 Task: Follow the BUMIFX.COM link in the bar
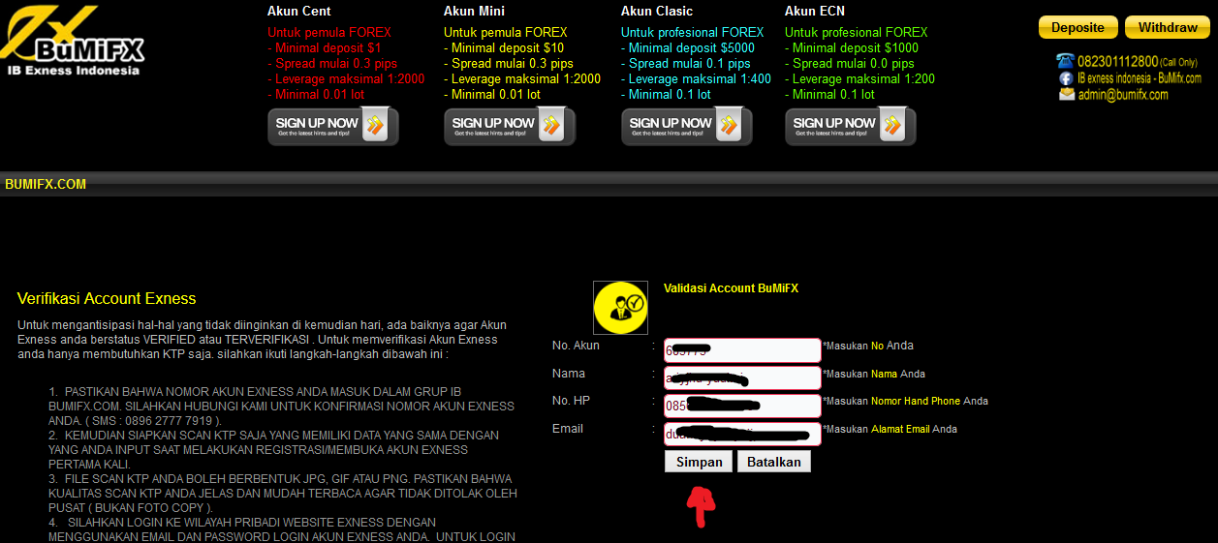point(46,184)
